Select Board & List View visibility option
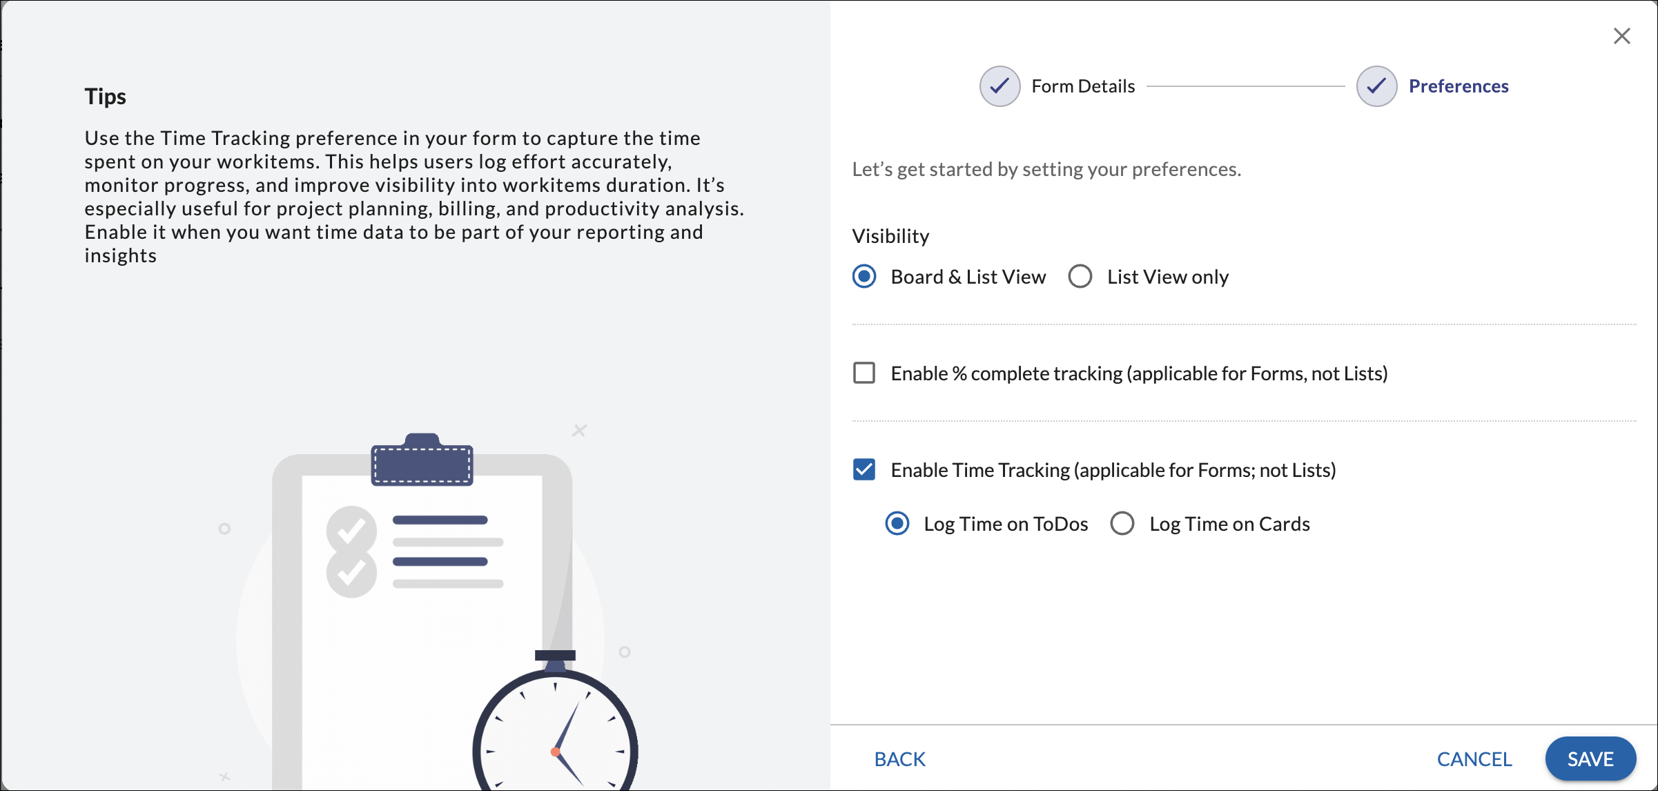Viewport: 1658px width, 791px height. [864, 277]
